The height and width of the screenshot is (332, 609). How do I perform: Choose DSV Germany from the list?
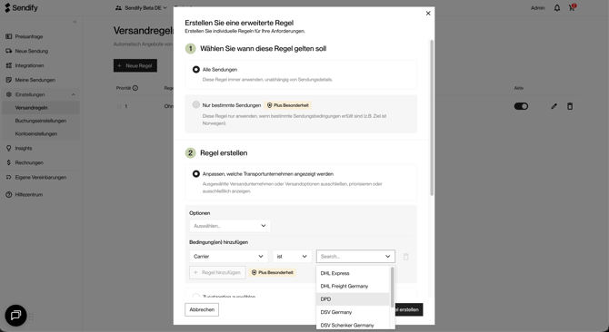click(x=353, y=312)
